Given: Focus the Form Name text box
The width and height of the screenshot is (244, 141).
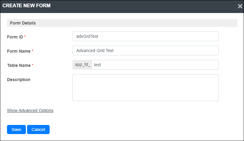Looking at the screenshot, I should (x=145, y=51).
